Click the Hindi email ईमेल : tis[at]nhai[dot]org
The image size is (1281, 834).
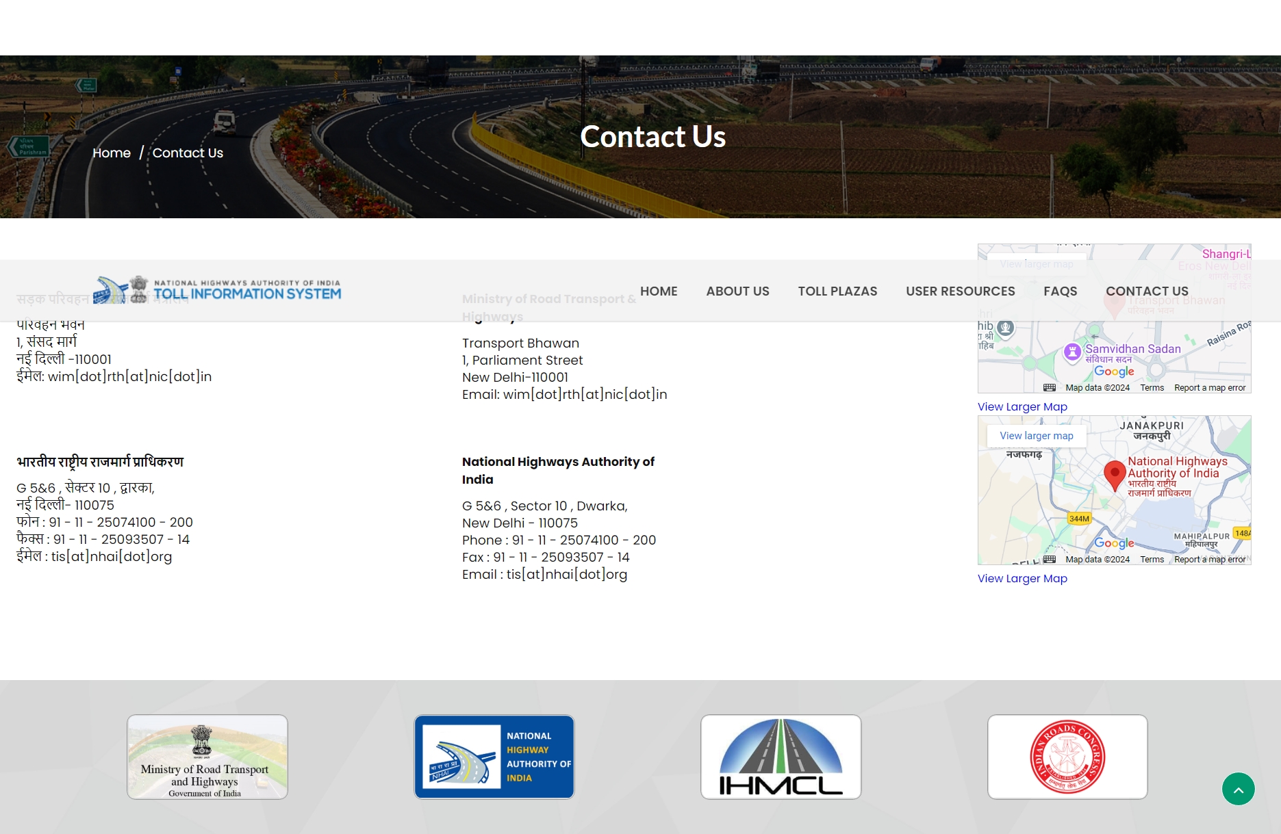(94, 557)
